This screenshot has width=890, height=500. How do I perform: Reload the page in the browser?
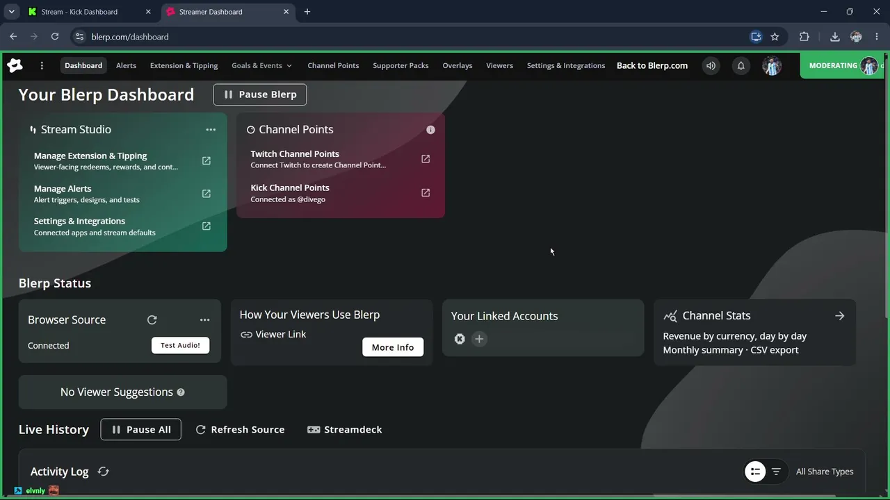pyautogui.click(x=55, y=37)
